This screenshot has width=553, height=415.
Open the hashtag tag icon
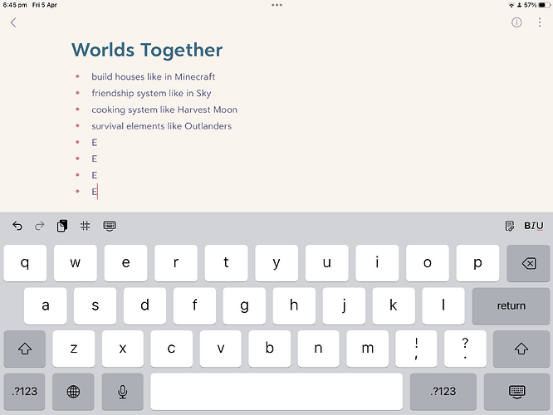(x=85, y=226)
